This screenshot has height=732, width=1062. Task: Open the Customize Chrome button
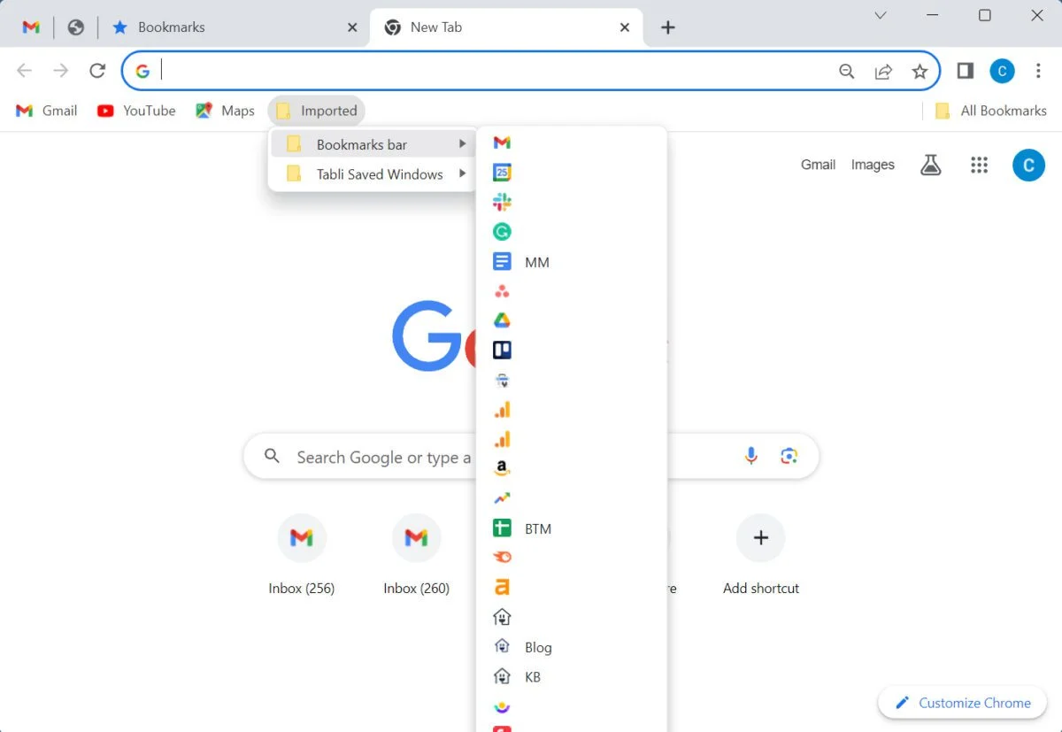click(x=962, y=702)
